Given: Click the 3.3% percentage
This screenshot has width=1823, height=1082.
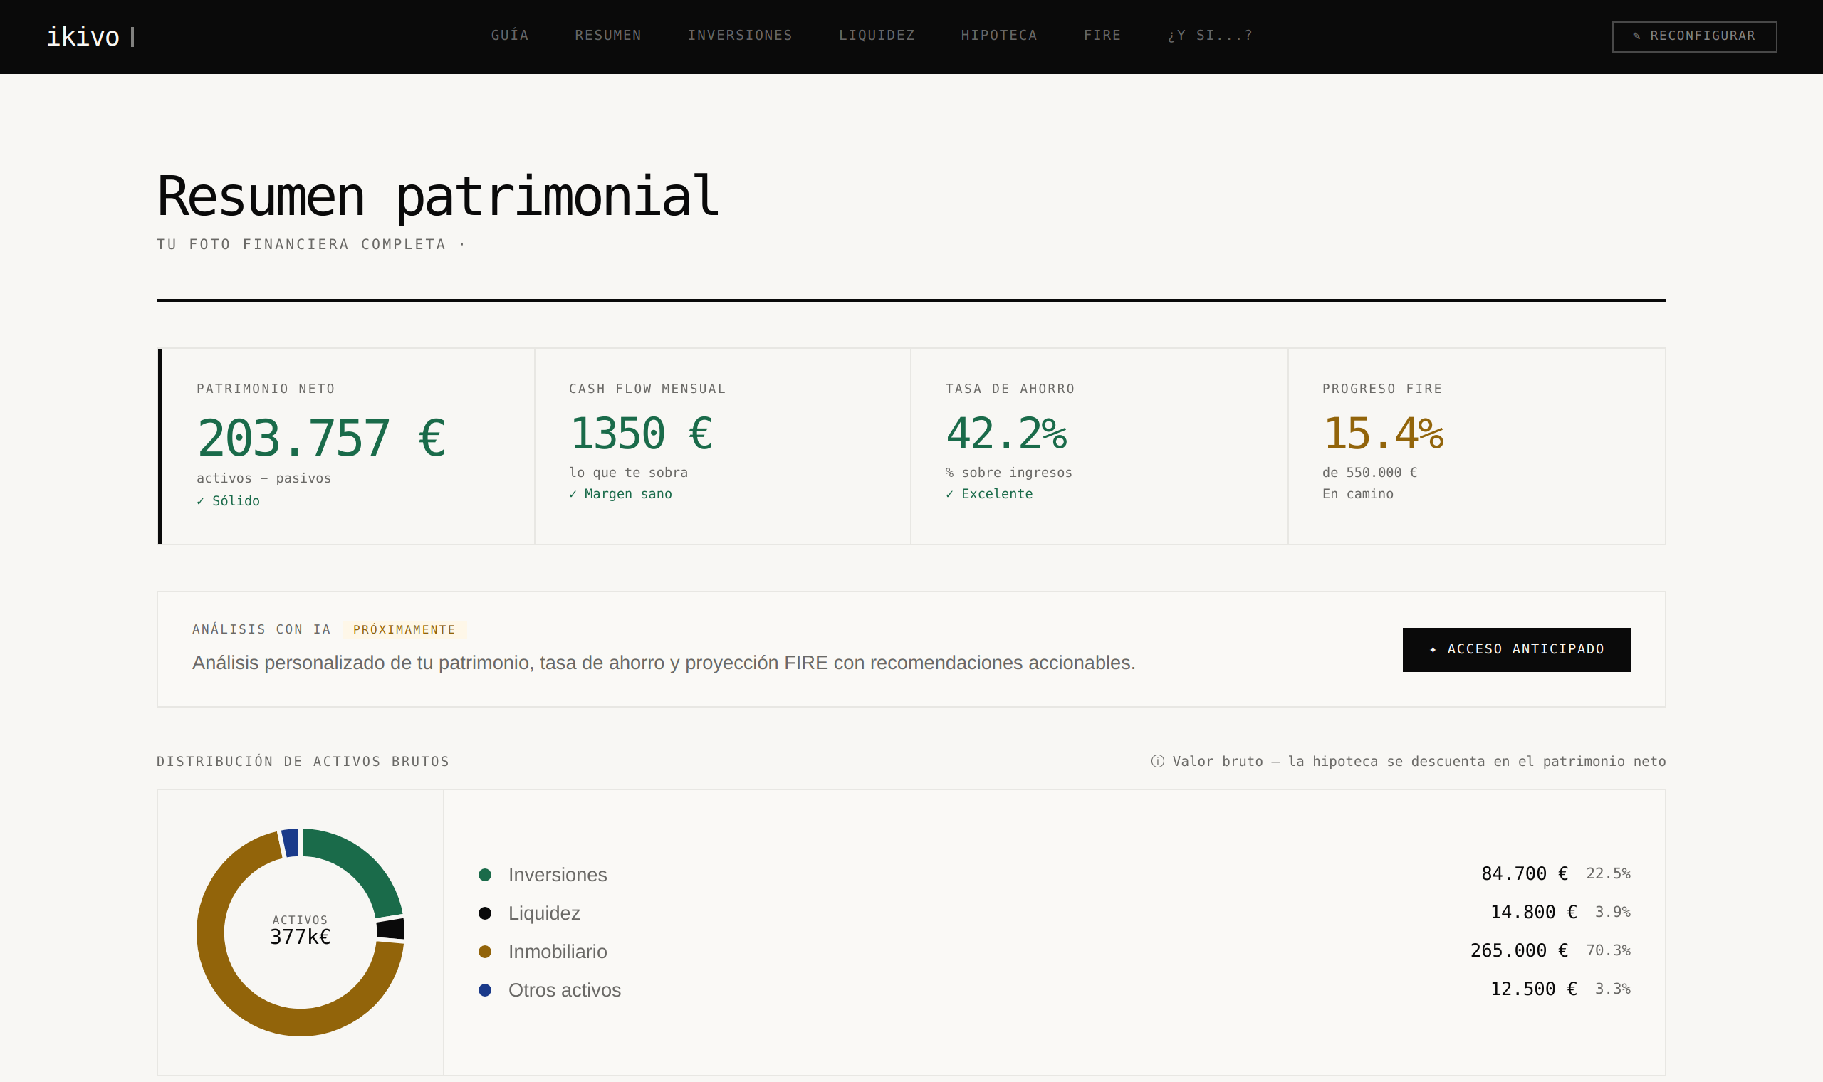Looking at the screenshot, I should pos(1612,989).
